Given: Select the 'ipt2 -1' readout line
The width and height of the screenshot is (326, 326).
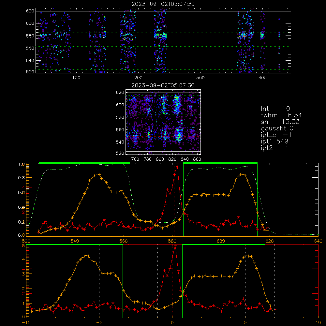Looking at the screenshot, I should coord(274,148).
